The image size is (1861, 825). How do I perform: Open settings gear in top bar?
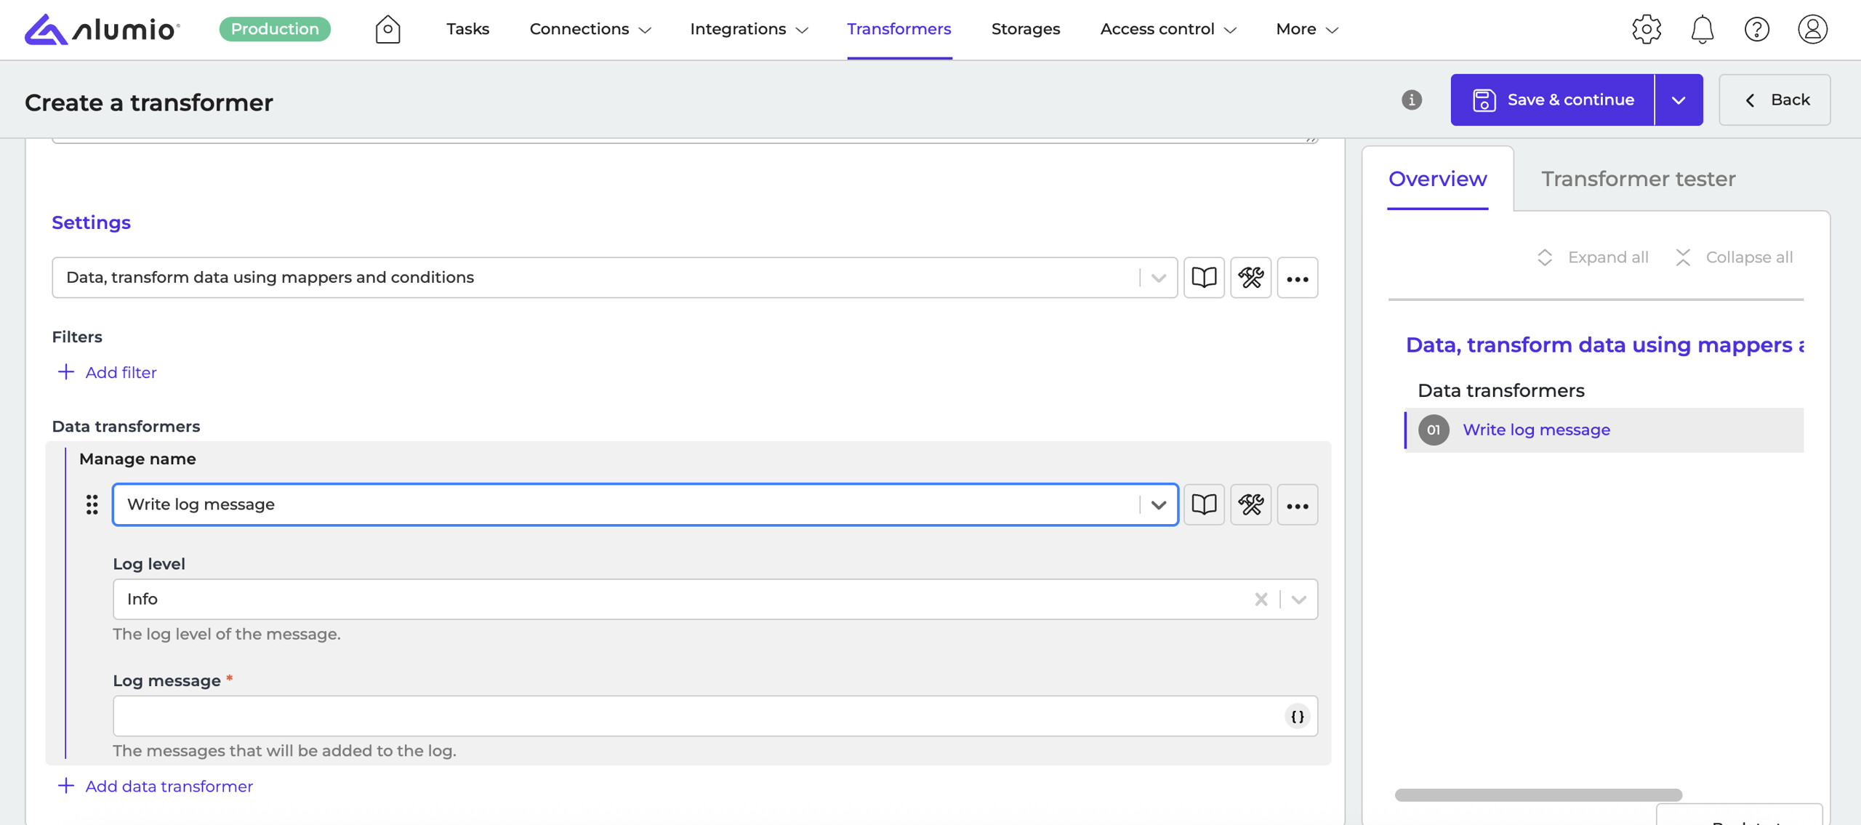tap(1646, 29)
